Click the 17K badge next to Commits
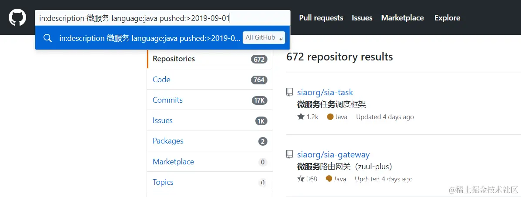Screen dimensions: 521x197 [x=260, y=100]
